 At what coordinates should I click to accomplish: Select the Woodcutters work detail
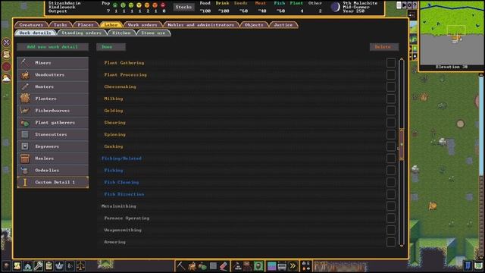pos(53,75)
